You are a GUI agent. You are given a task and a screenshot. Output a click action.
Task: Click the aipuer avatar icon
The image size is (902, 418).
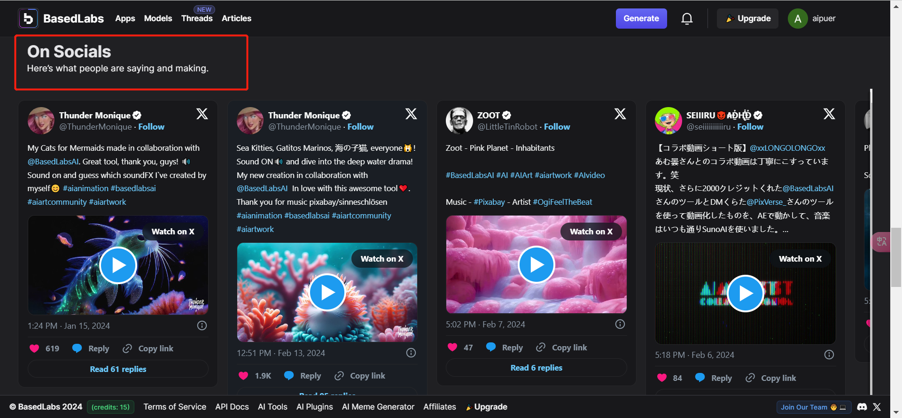coord(798,19)
